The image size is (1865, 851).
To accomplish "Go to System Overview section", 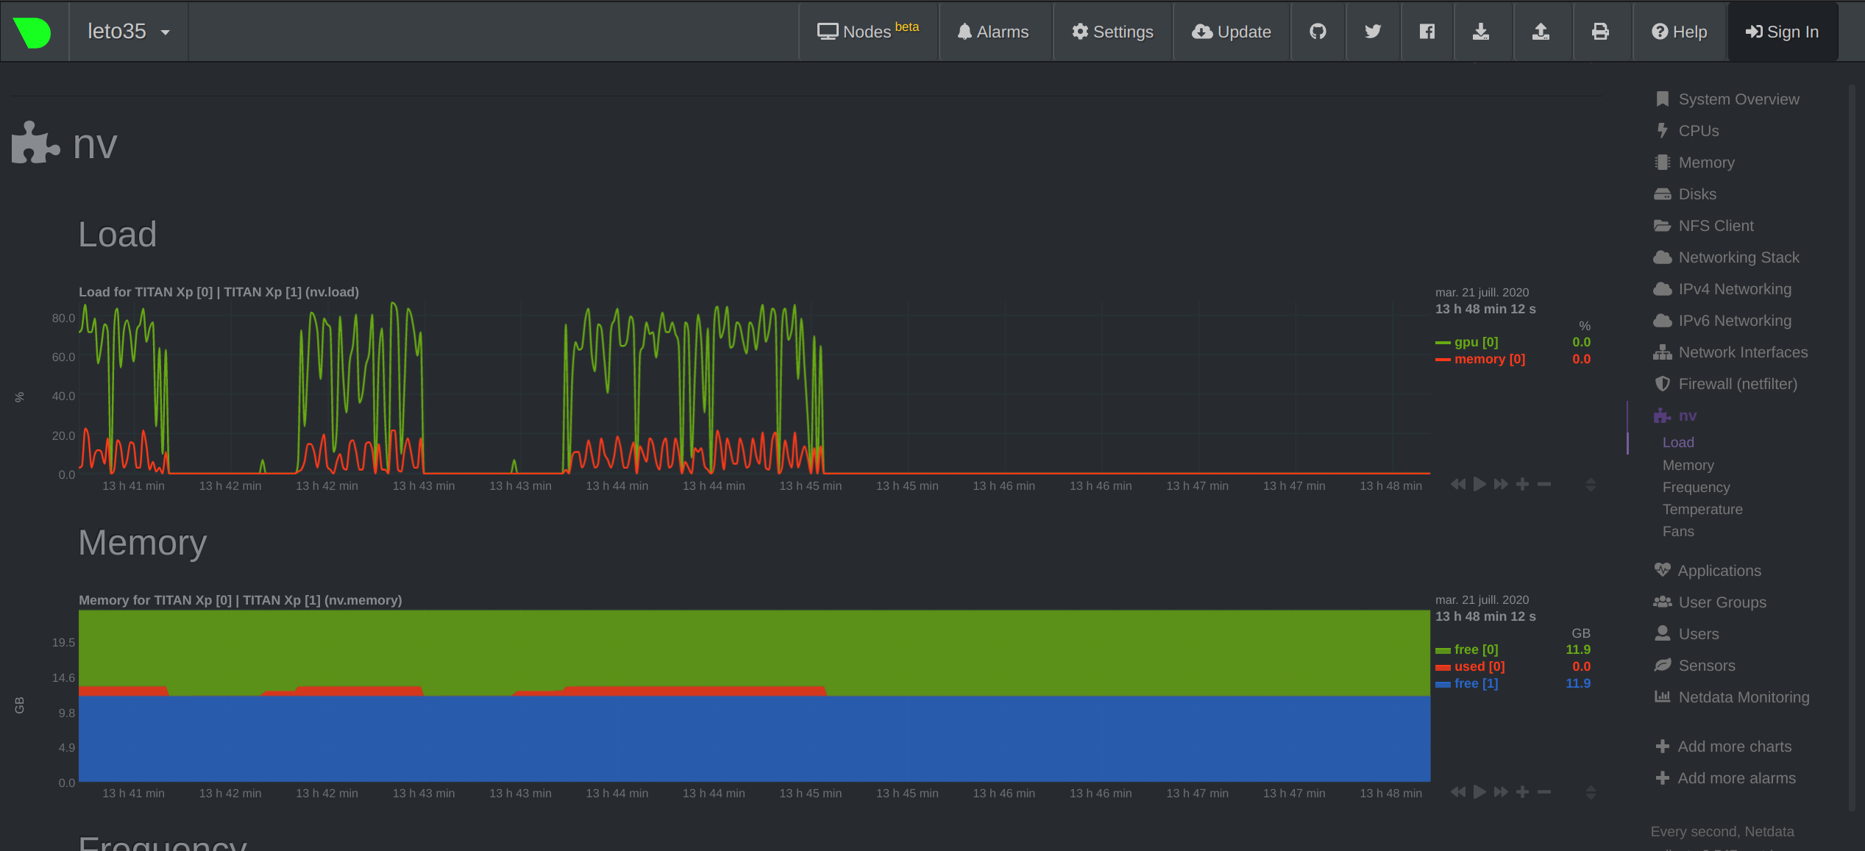I will point(1727,99).
